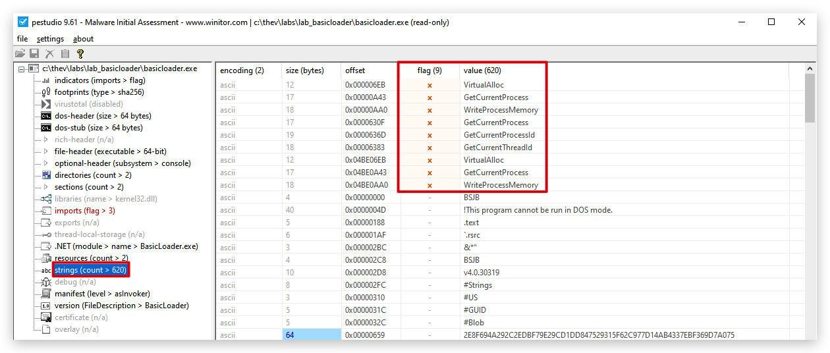This screenshot has width=830, height=353.
Task: Click the resources icon in tree
Action: coord(46,258)
